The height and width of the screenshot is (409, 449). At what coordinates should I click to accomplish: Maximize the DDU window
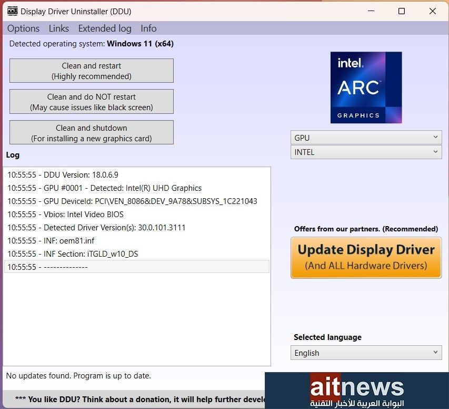pyautogui.click(x=402, y=11)
